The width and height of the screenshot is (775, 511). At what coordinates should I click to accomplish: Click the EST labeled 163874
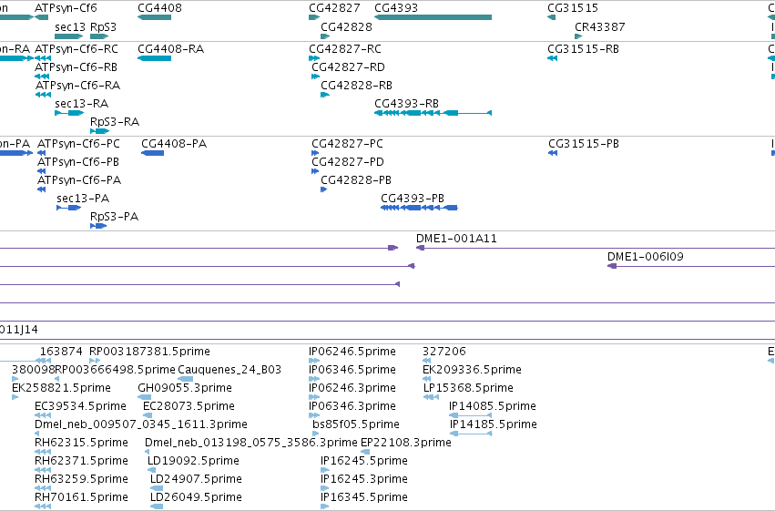pyautogui.click(x=61, y=352)
